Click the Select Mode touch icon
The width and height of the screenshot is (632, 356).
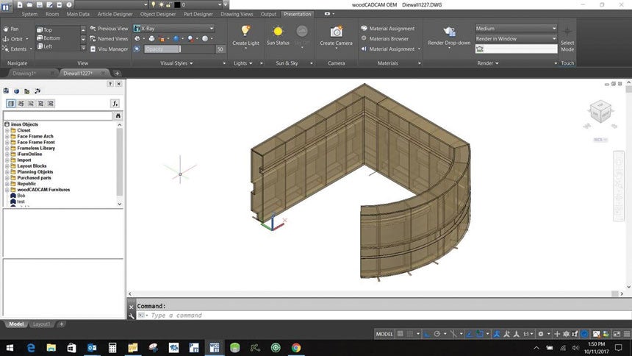[x=567, y=32]
